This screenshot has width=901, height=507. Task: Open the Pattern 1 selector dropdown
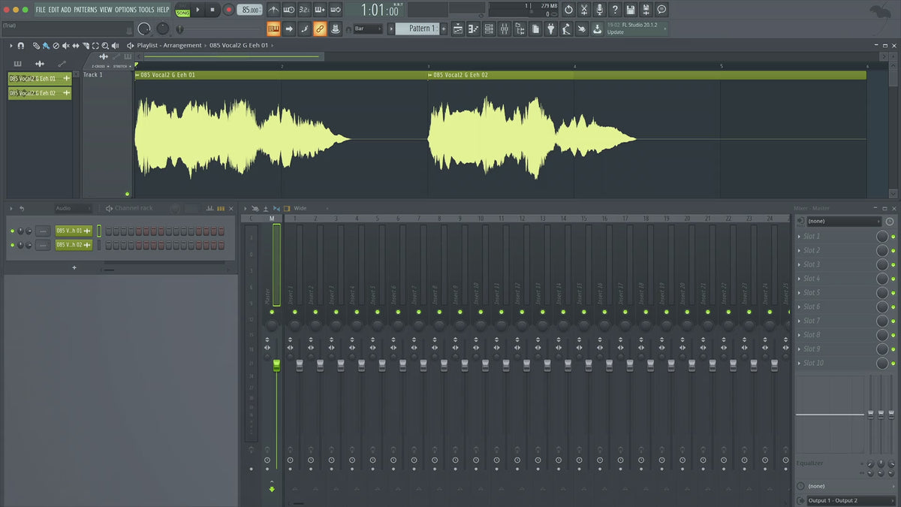tap(417, 29)
